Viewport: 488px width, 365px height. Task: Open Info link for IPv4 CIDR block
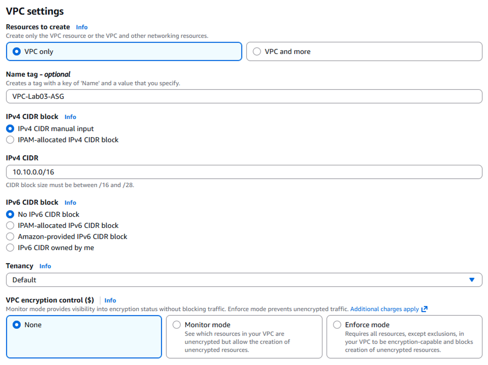click(x=70, y=117)
